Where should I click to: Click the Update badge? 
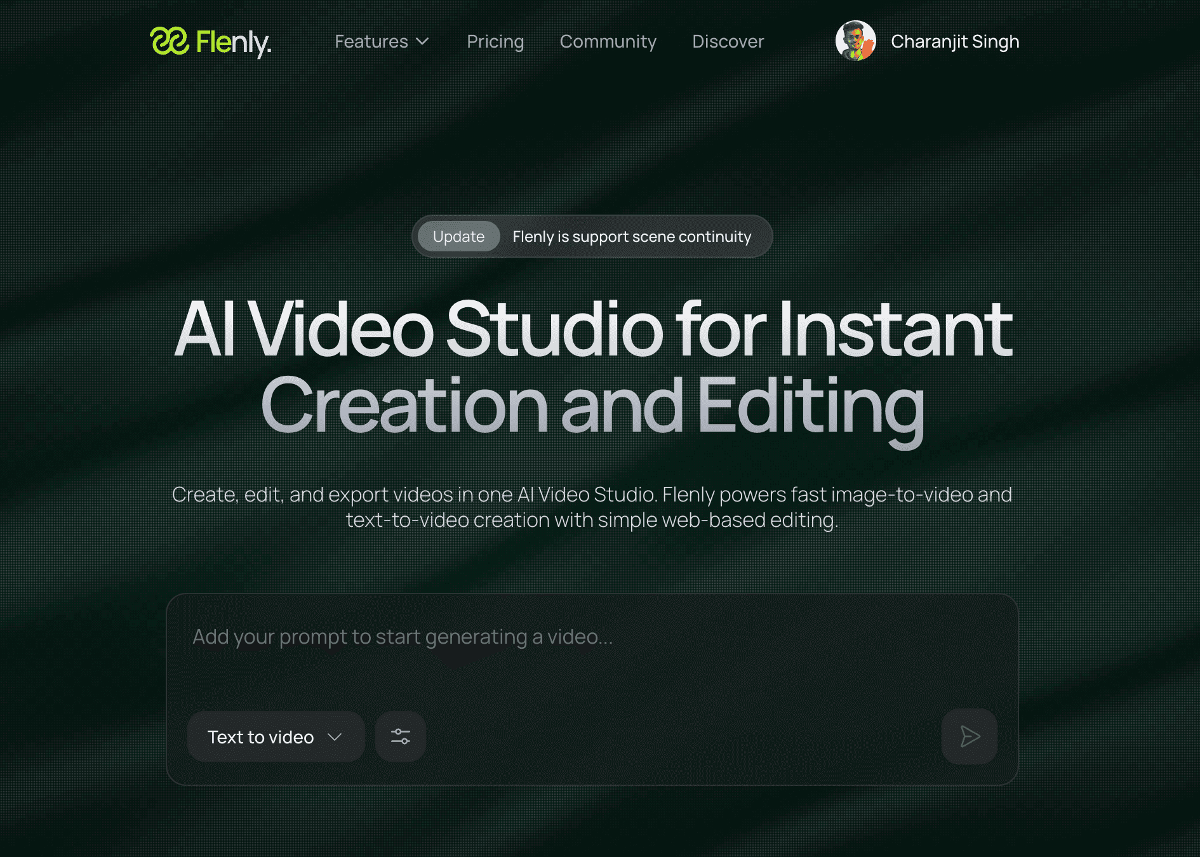coord(458,237)
